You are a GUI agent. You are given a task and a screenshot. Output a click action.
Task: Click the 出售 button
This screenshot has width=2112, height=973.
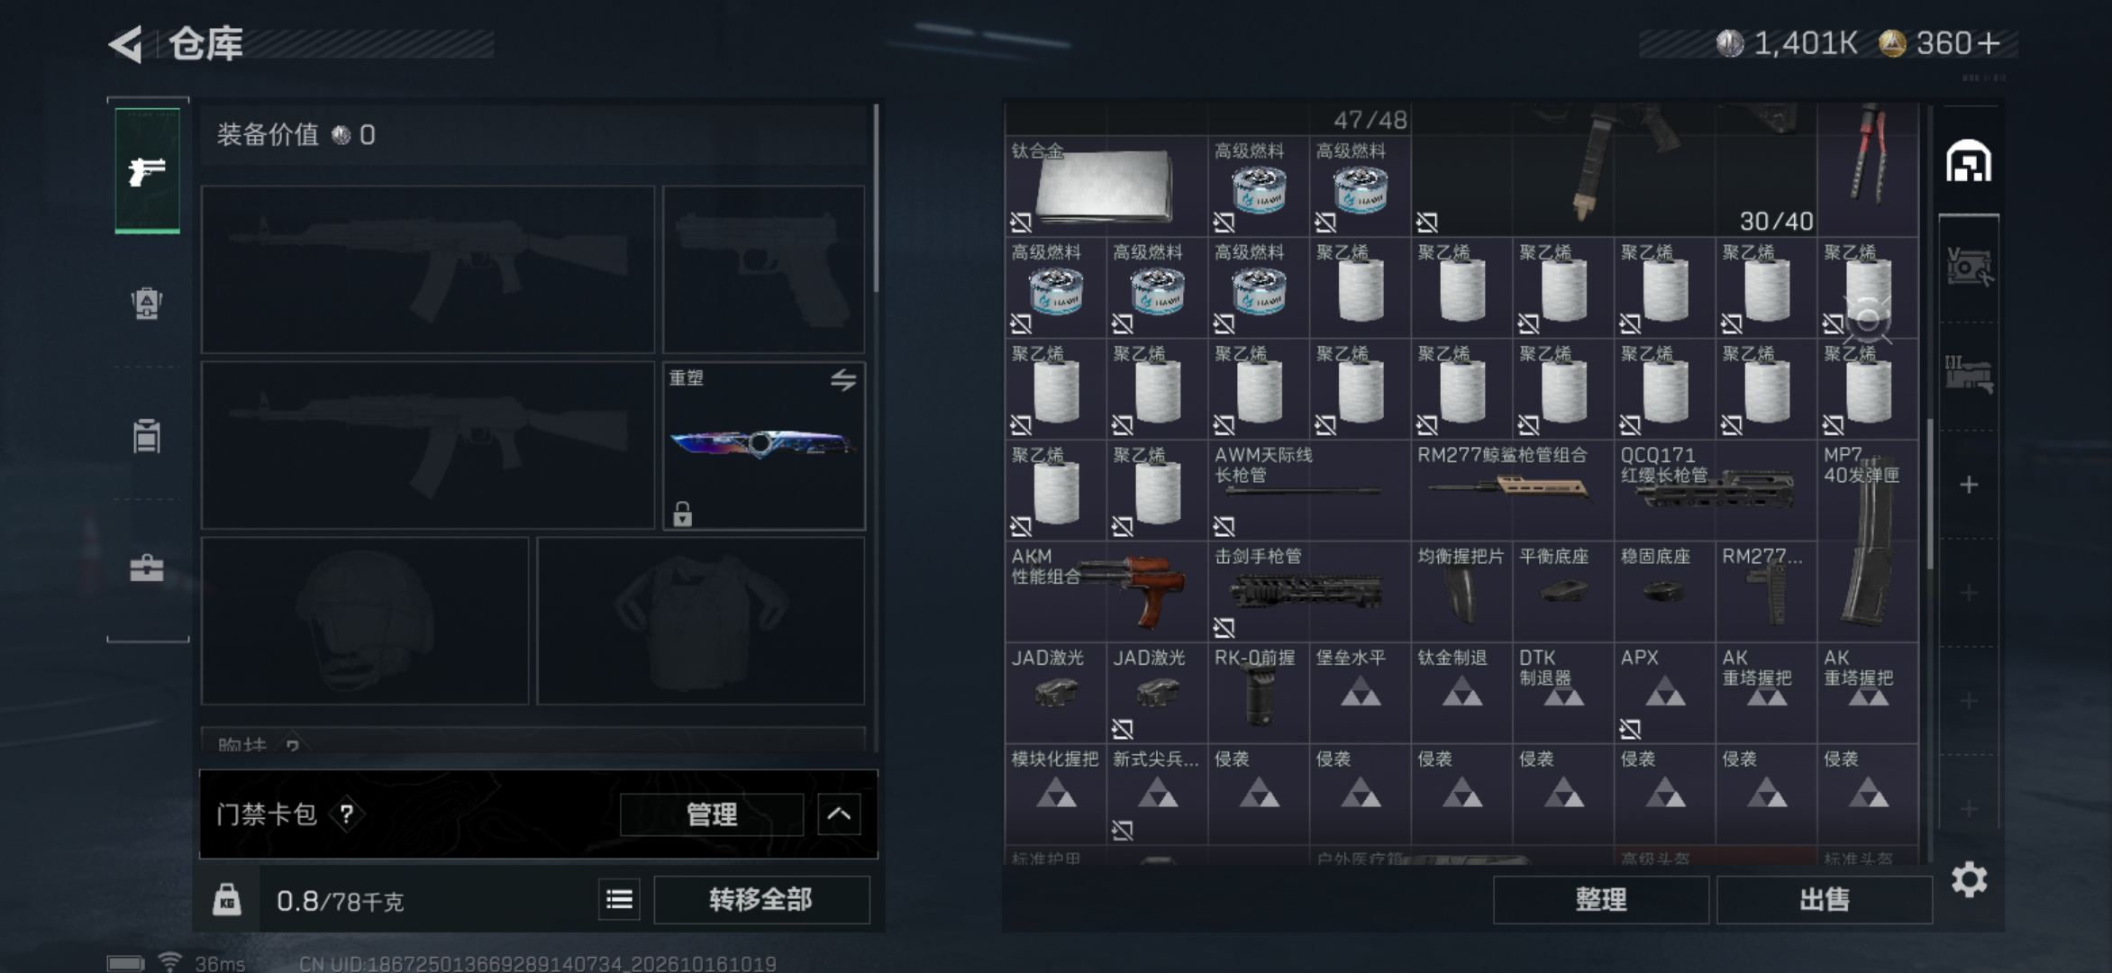click(1825, 899)
